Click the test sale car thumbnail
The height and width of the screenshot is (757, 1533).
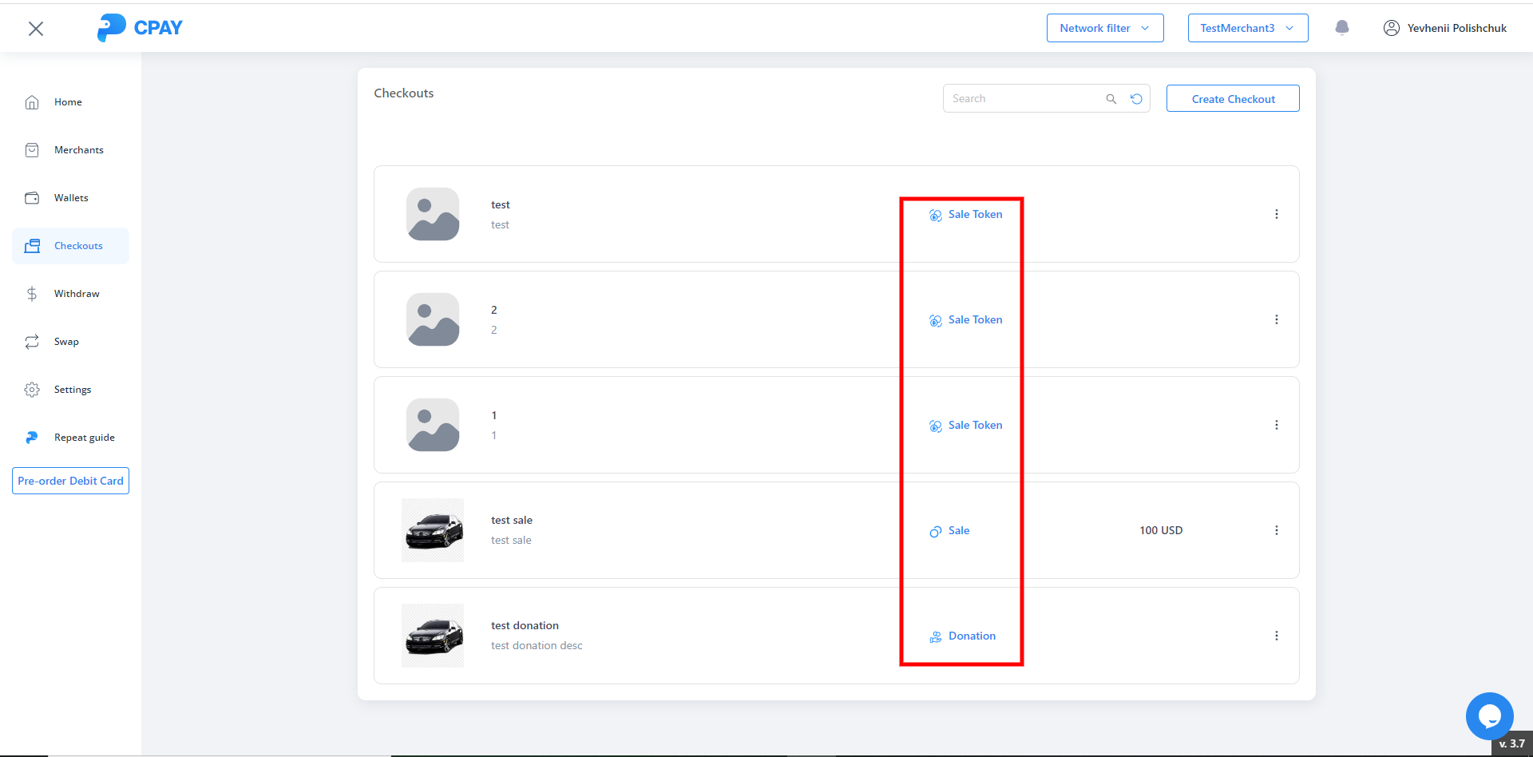pyautogui.click(x=433, y=530)
